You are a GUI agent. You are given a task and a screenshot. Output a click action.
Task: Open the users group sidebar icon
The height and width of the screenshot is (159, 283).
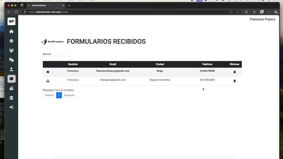11,51
